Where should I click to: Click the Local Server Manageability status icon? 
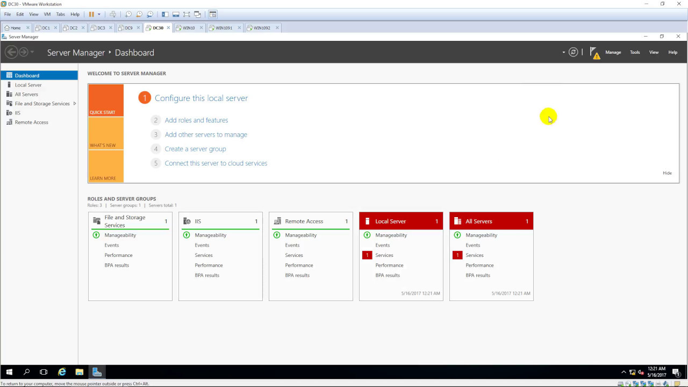click(x=367, y=235)
